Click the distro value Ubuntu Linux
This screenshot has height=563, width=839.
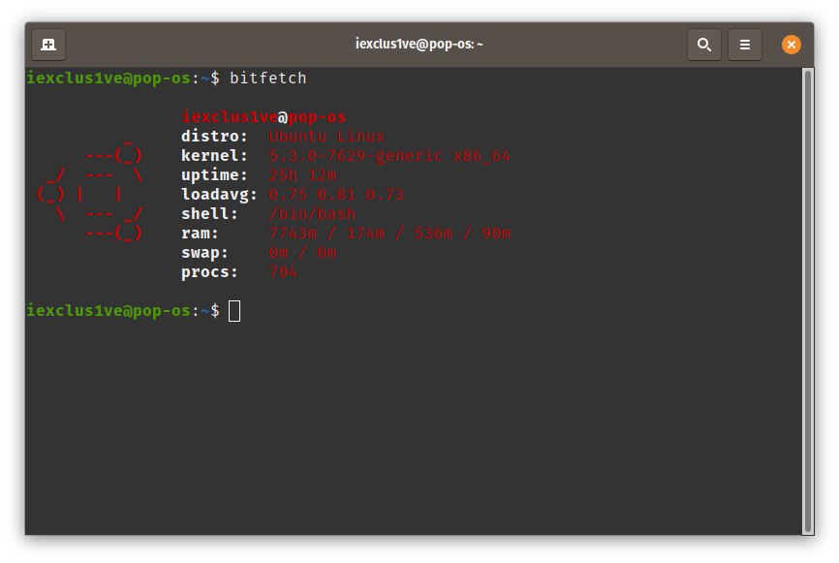click(x=326, y=136)
